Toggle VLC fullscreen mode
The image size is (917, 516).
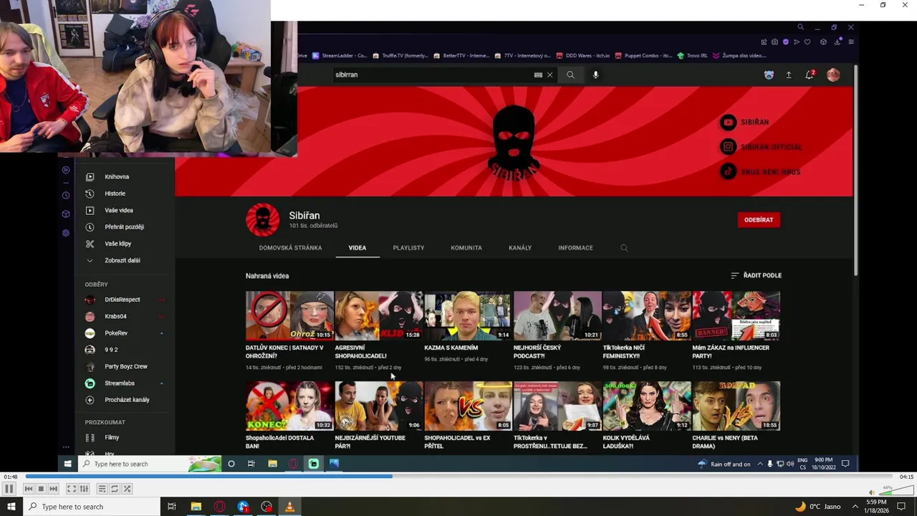[x=72, y=489]
